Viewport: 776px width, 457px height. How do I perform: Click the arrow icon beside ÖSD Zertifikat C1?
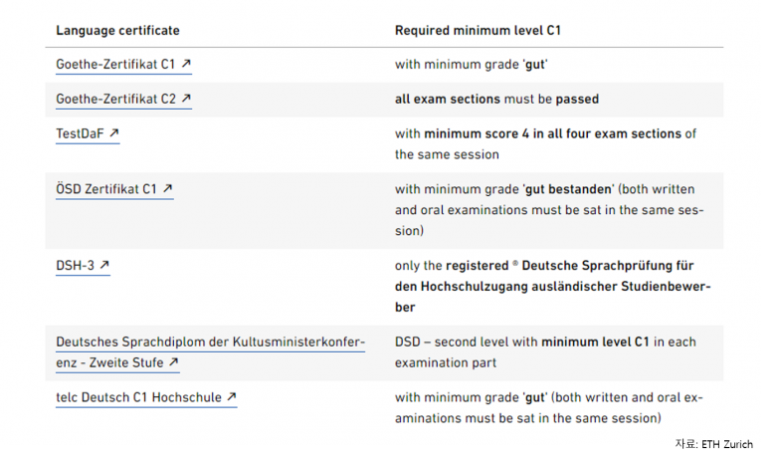click(168, 188)
